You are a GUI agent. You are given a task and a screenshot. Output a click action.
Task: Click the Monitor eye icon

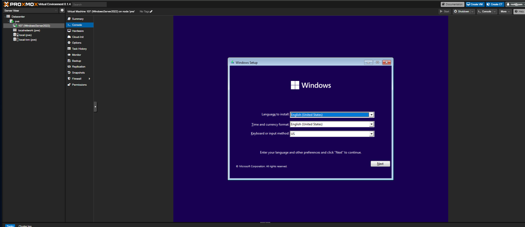click(x=69, y=55)
